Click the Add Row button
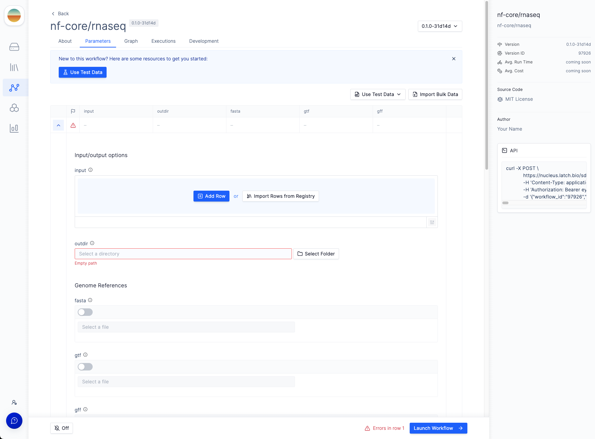Viewport: 595px width, 439px height. 211,196
